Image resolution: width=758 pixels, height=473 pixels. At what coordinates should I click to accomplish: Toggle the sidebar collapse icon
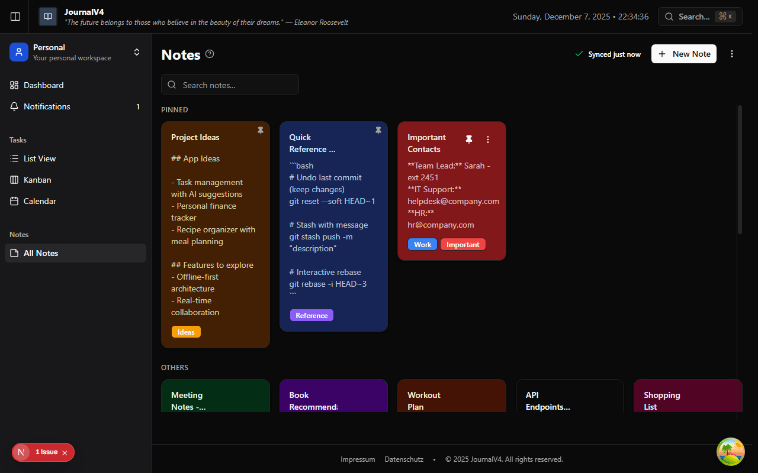click(x=15, y=17)
